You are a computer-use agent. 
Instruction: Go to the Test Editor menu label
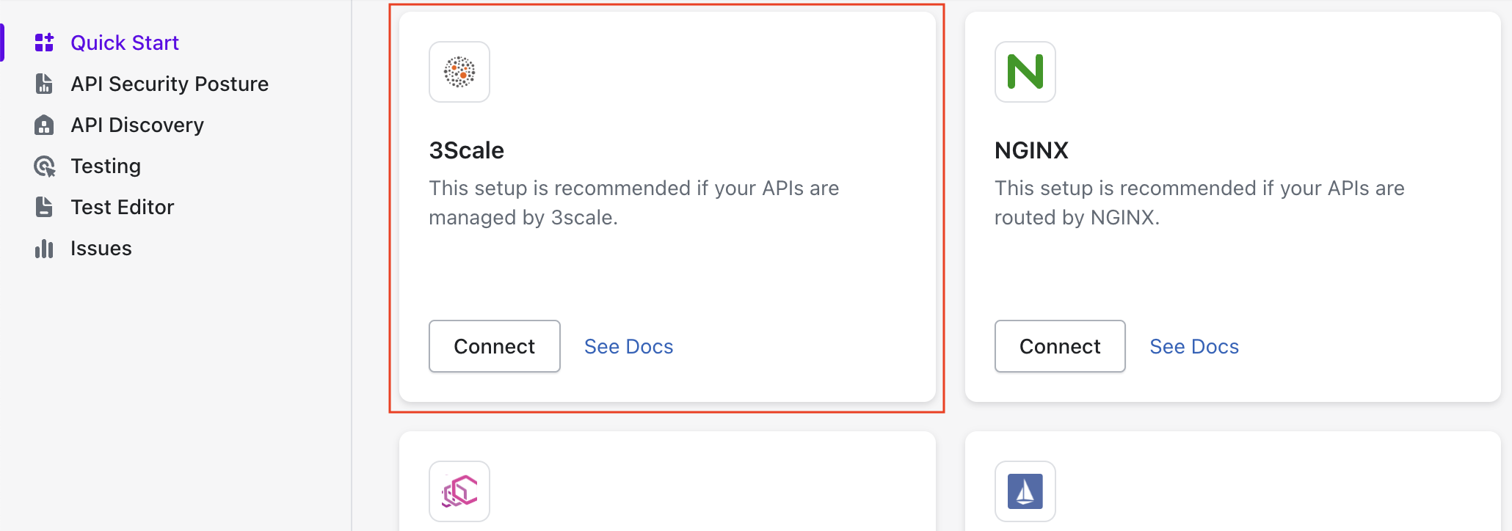[x=123, y=208]
